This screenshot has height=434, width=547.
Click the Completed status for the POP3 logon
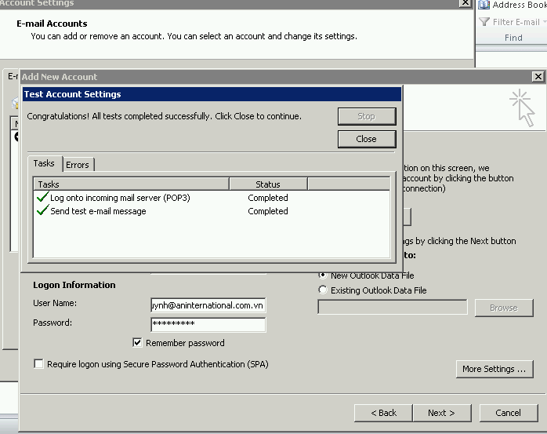coord(268,198)
